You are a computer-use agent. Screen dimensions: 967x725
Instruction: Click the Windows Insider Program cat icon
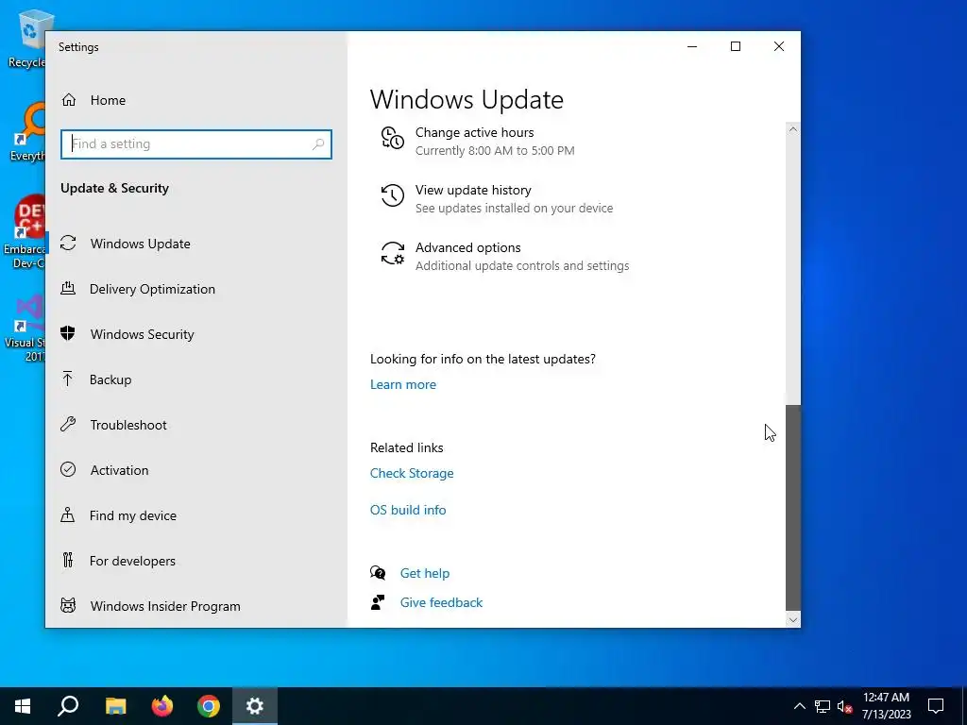coord(68,605)
